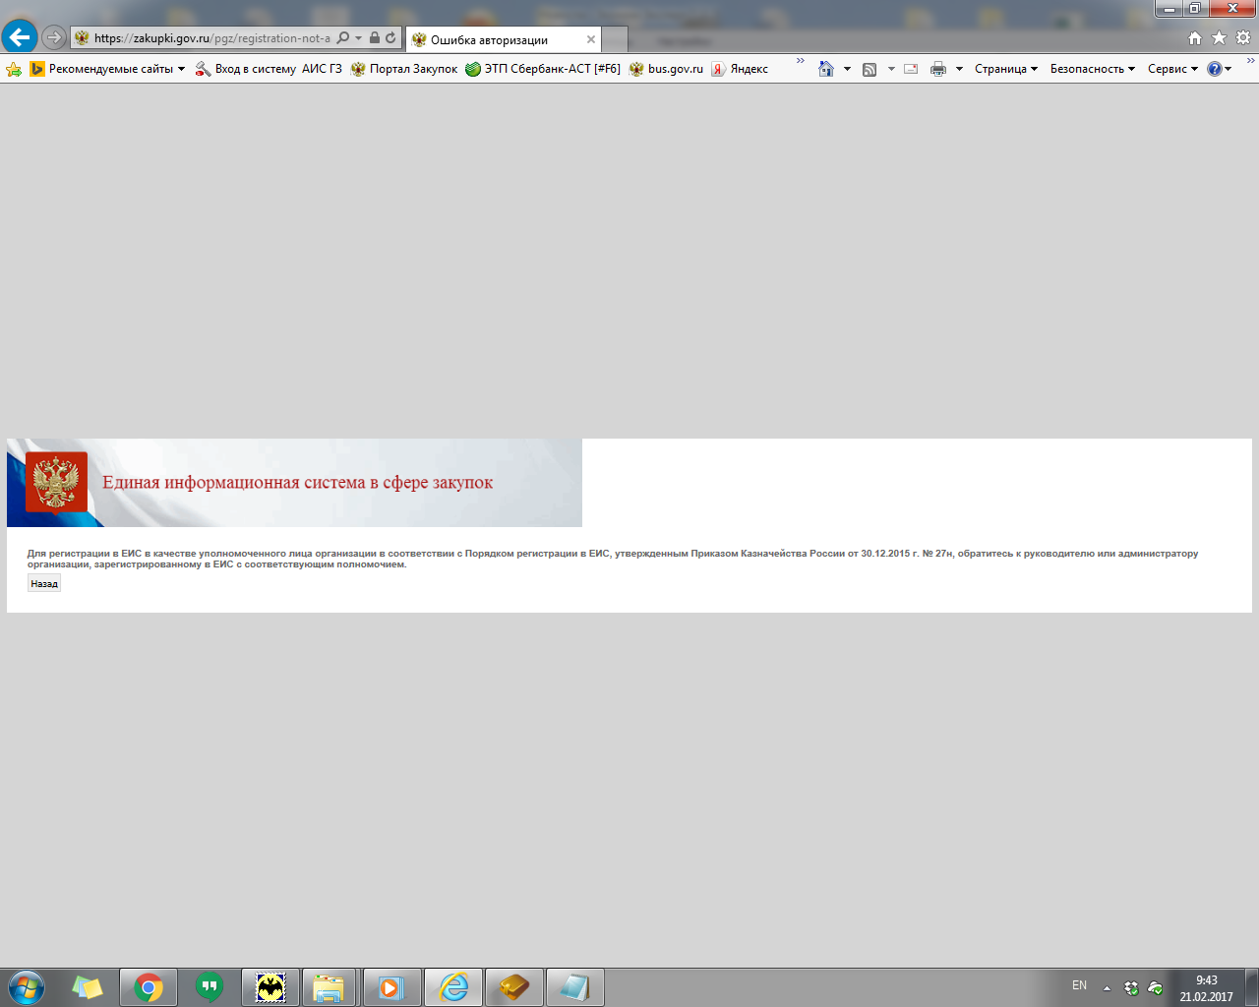This screenshot has width=1259, height=1007.
Task: Add to favorites bar star icon
Action: click(x=14, y=69)
